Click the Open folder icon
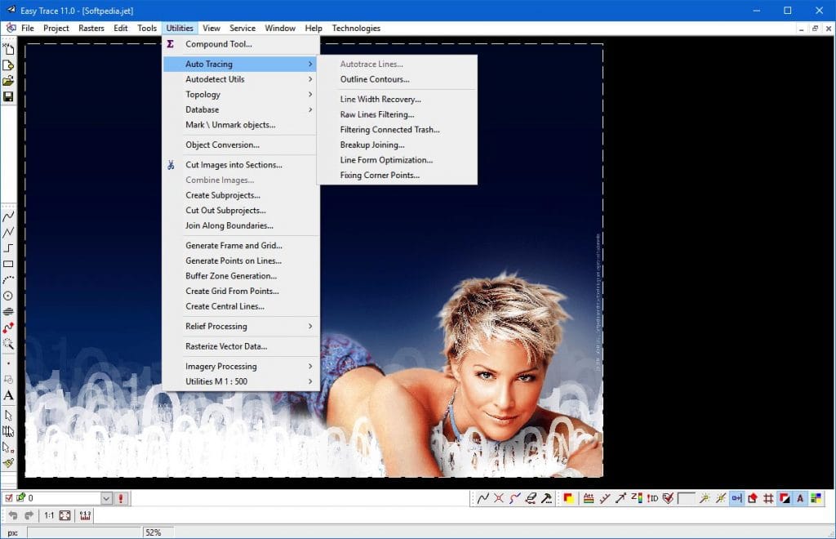 pos(8,81)
